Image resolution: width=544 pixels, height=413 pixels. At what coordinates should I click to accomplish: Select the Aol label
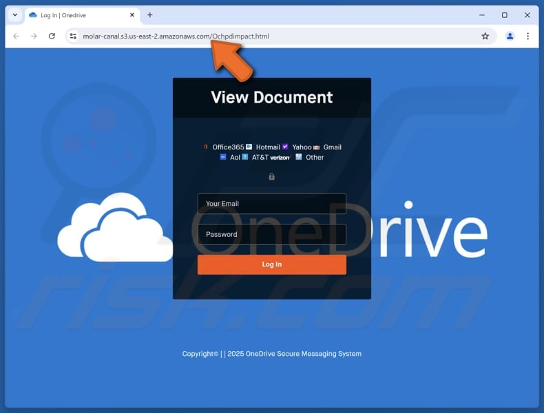(x=235, y=157)
